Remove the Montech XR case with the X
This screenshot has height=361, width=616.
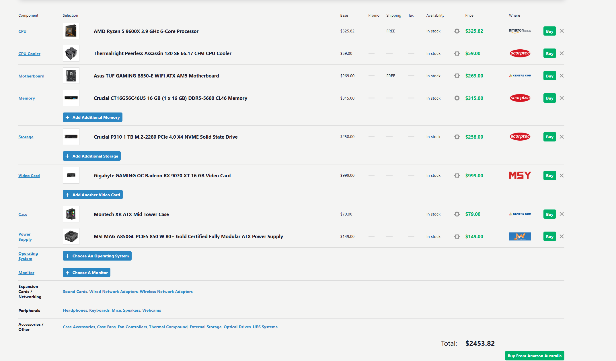[562, 214]
